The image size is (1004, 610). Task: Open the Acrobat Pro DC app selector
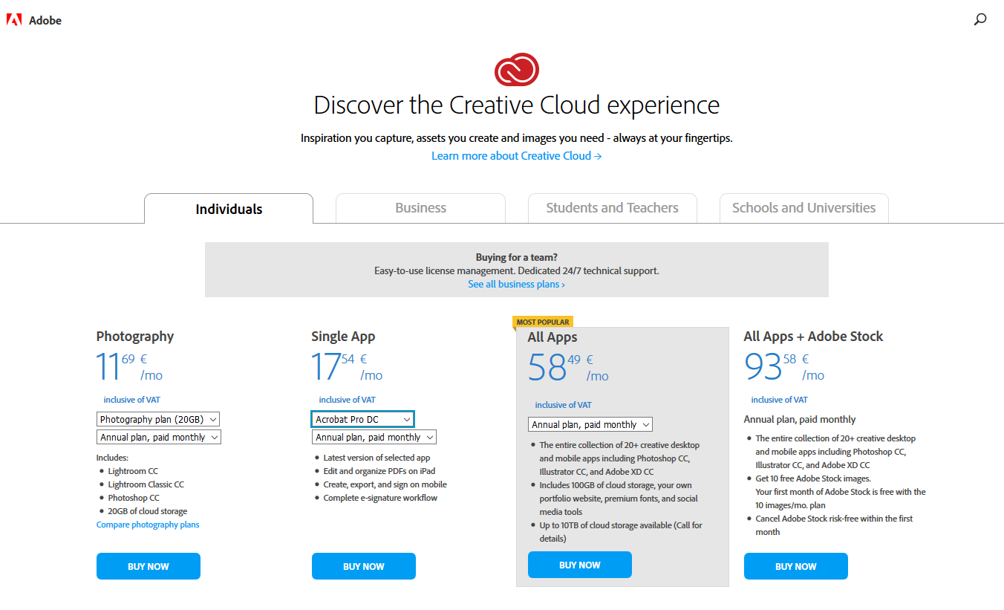[x=362, y=418]
